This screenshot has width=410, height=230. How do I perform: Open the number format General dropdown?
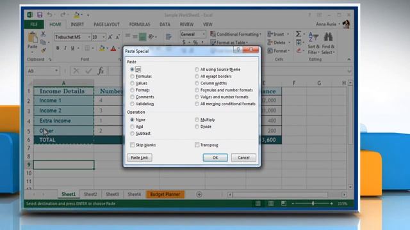click(204, 34)
